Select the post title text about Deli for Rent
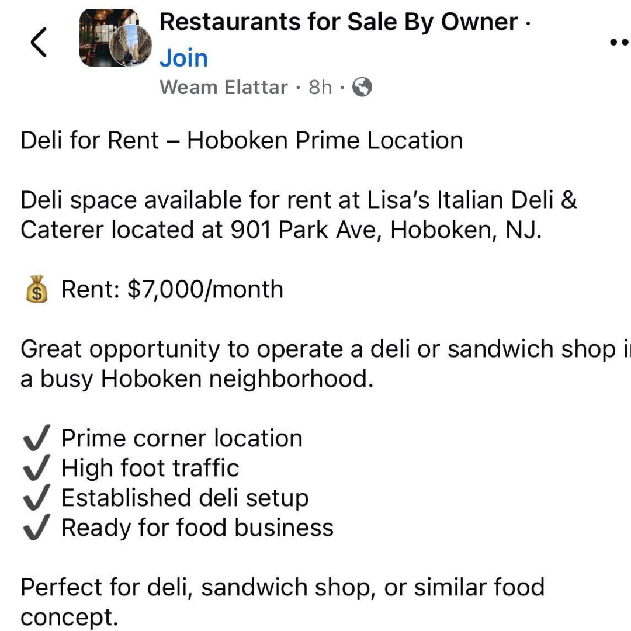The image size is (631, 631). pyautogui.click(x=241, y=140)
